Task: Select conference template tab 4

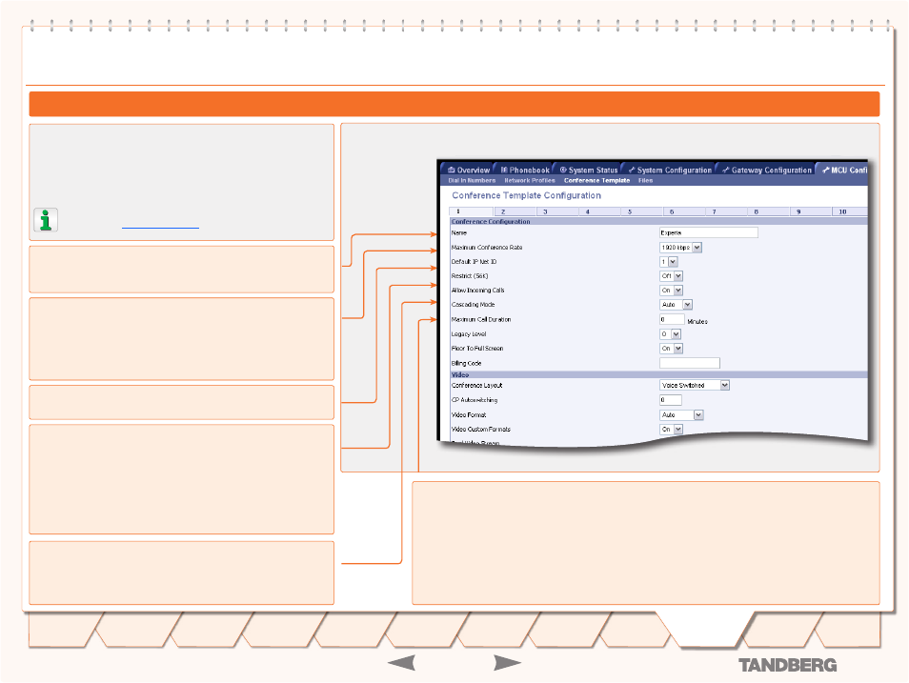Action: coord(599,211)
